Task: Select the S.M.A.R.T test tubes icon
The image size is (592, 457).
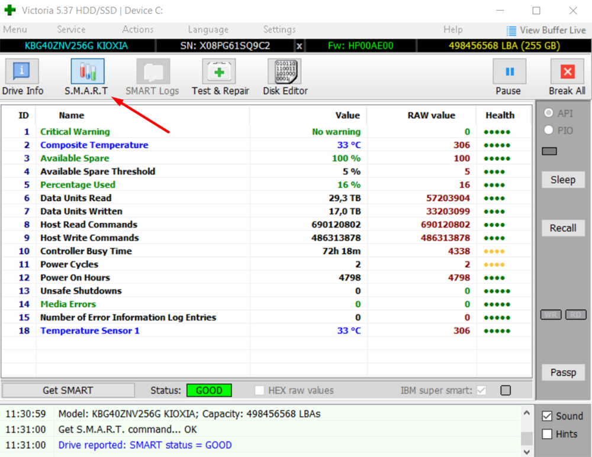Action: coord(88,72)
